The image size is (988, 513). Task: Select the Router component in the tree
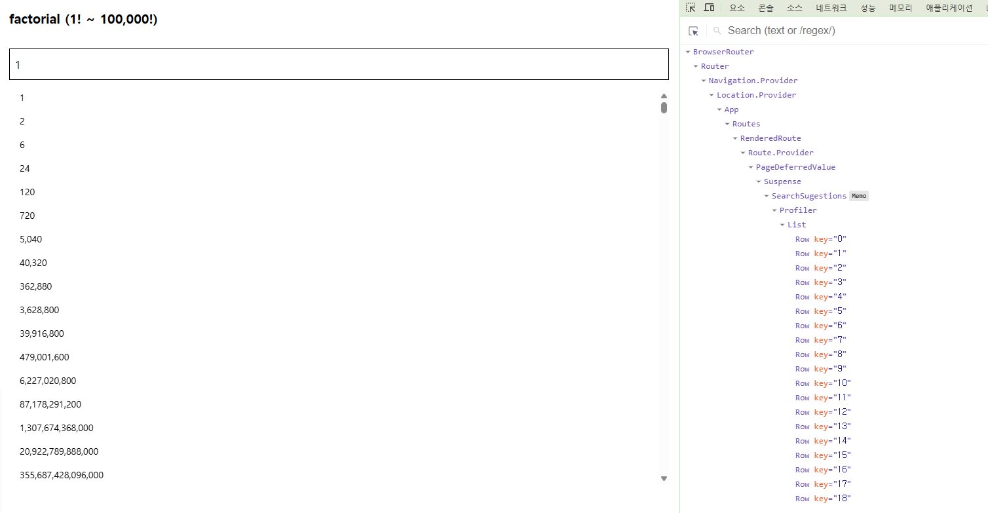tap(715, 66)
